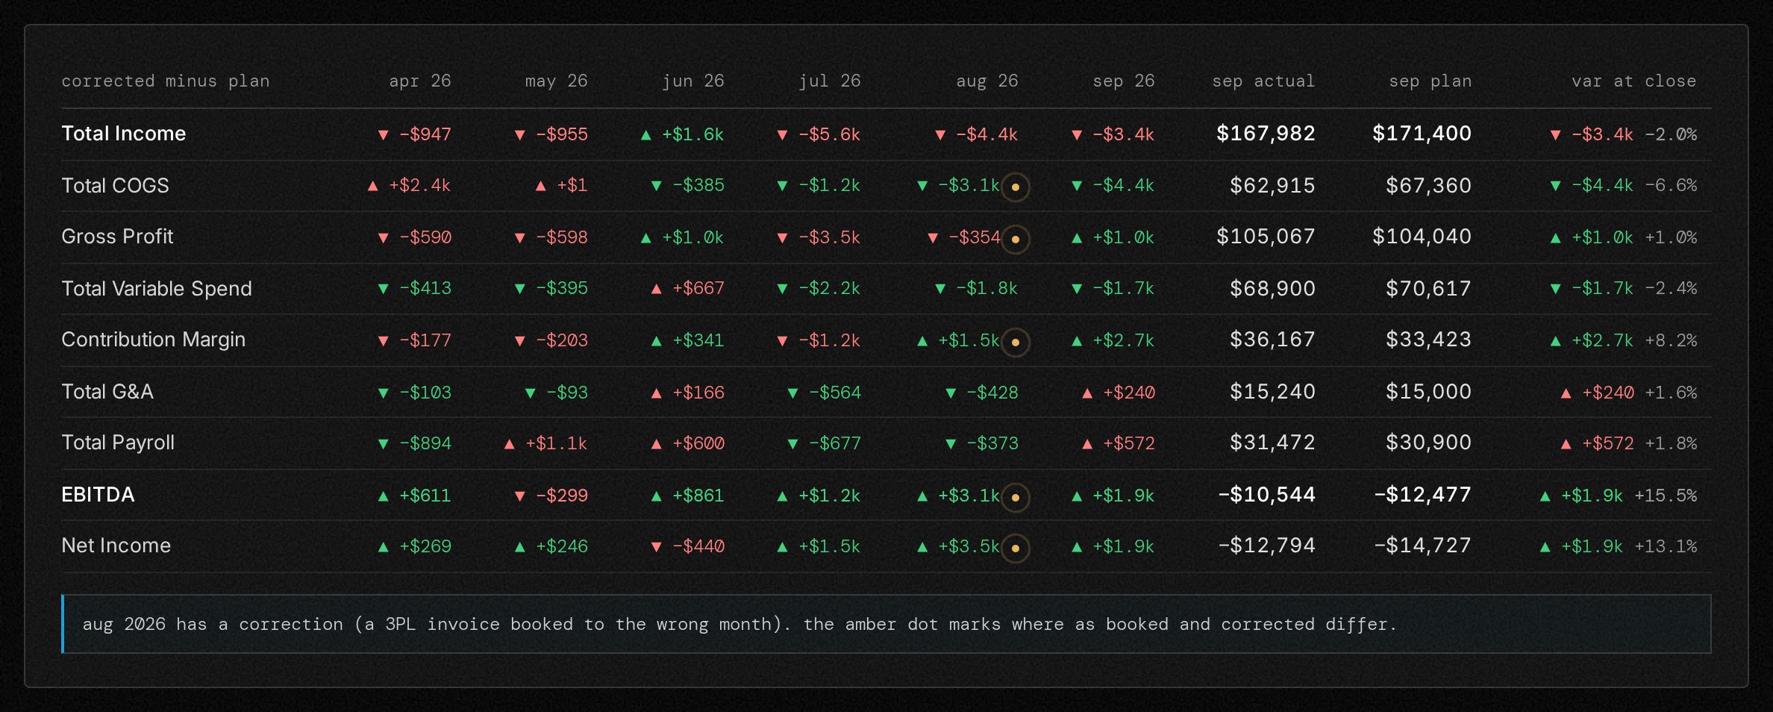Click the EBITDA sep actual value '-$10,544'
This screenshot has height=712, width=1773.
tap(1267, 495)
